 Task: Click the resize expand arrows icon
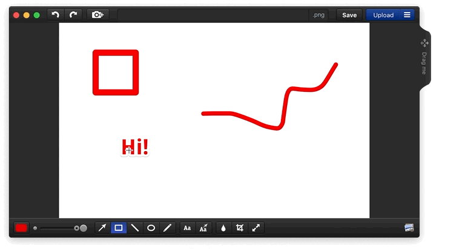[x=256, y=228]
